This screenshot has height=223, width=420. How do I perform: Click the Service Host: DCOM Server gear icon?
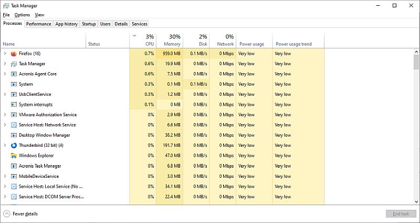pos(14,197)
